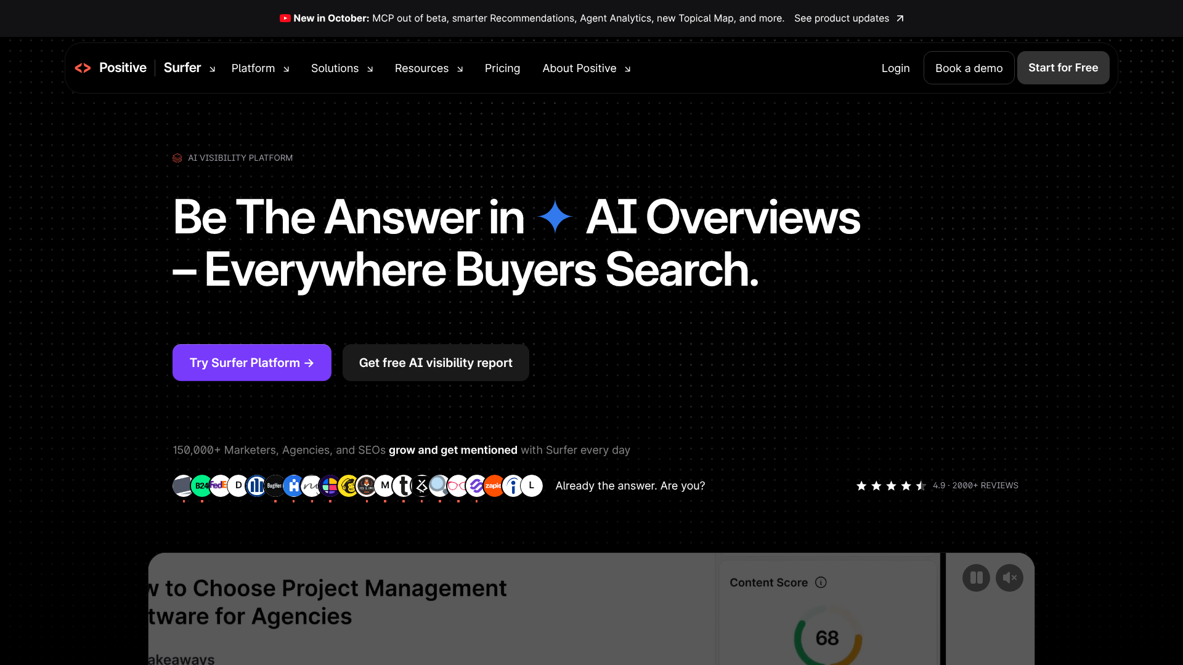
Task: Click the 'M' letter avatar
Action: [x=385, y=486]
